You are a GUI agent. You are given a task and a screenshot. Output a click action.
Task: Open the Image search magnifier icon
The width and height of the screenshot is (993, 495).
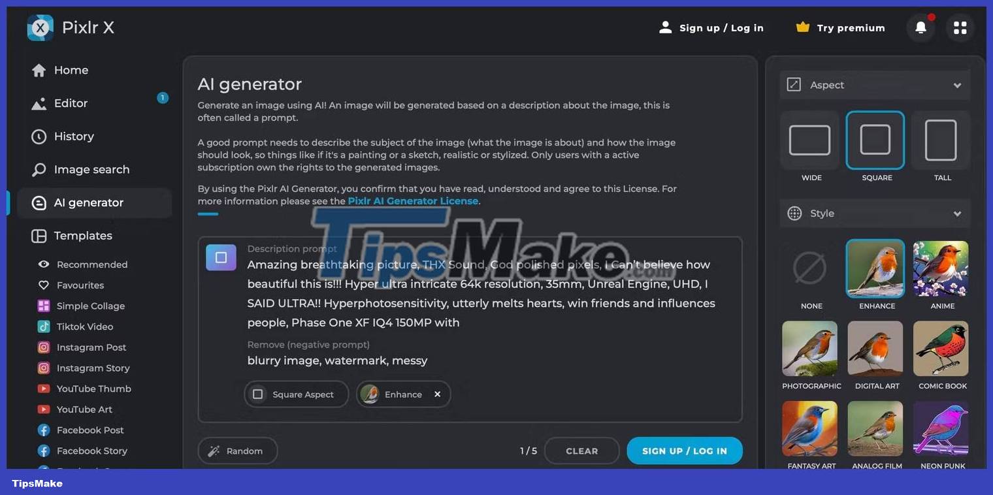(x=39, y=170)
